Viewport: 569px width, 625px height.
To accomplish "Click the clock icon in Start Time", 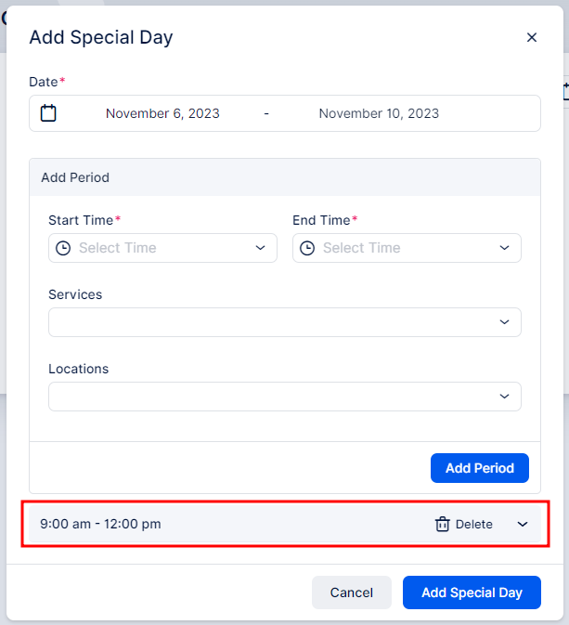I will 63,248.
